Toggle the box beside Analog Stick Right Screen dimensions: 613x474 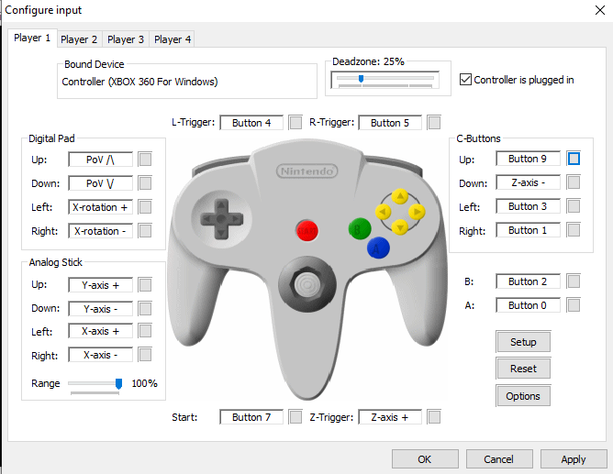[145, 355]
